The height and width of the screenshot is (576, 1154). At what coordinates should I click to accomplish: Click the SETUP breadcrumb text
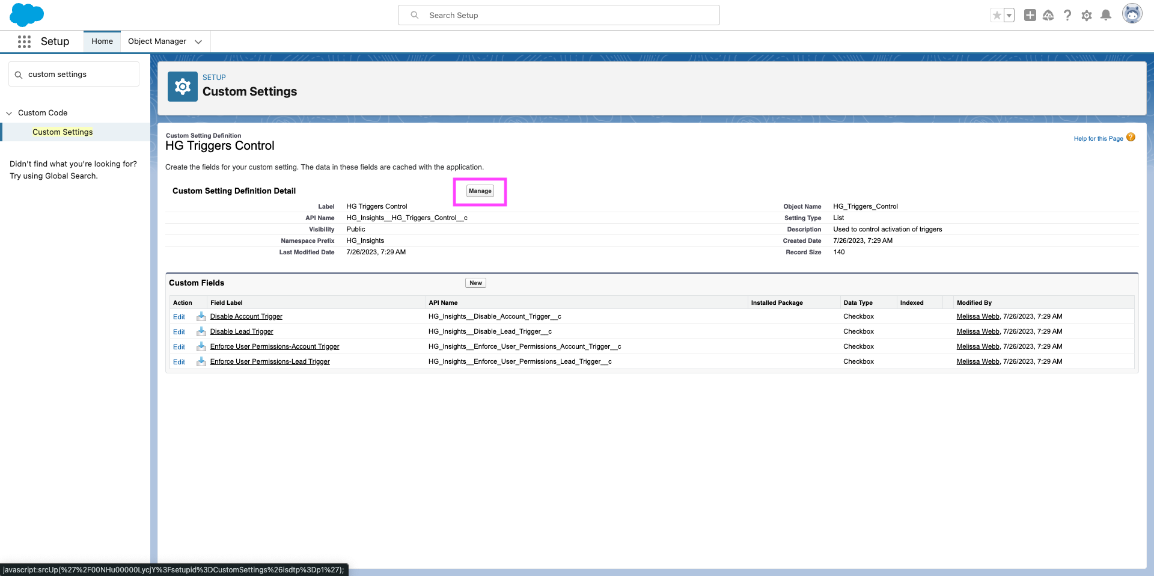(214, 78)
